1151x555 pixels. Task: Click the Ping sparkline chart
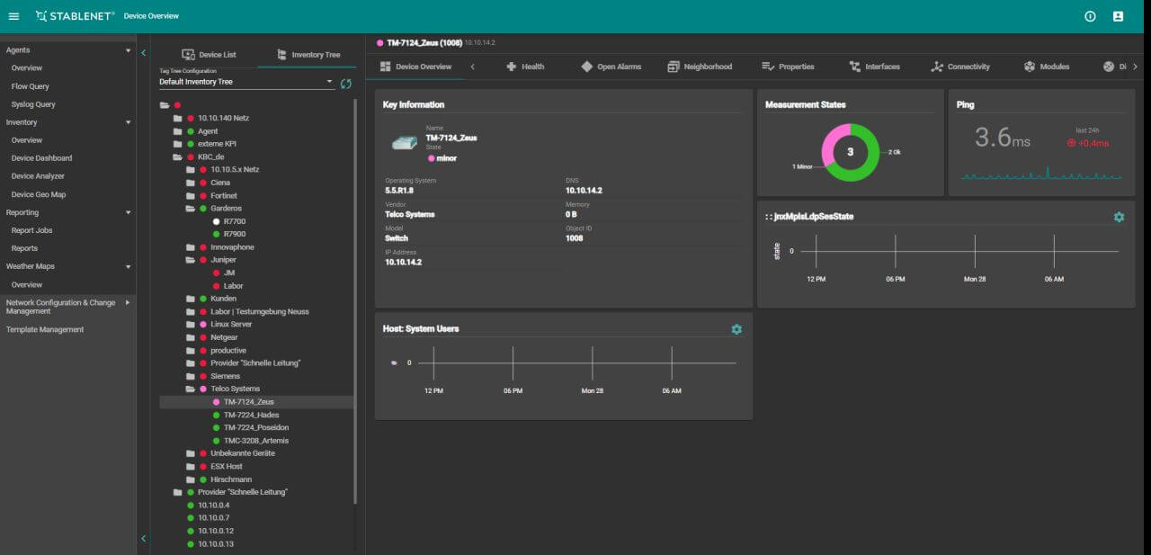pyautogui.click(x=1041, y=174)
